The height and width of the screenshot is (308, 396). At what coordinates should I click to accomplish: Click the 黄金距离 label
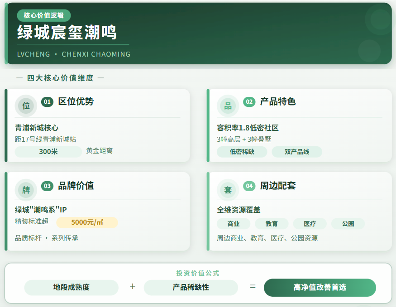(x=100, y=151)
